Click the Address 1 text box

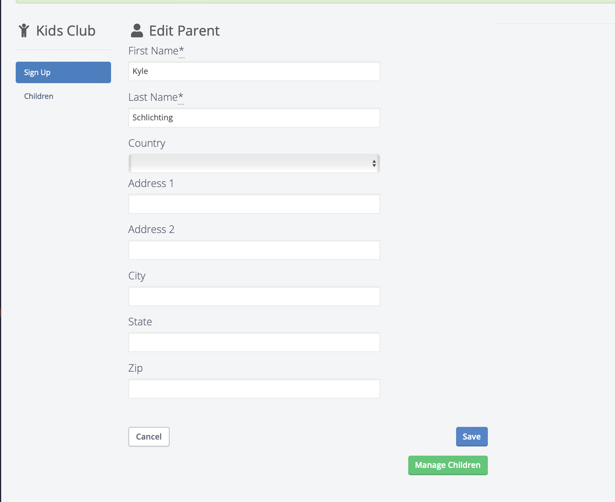click(254, 204)
